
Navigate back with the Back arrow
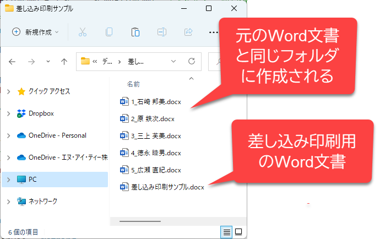coord(13,62)
